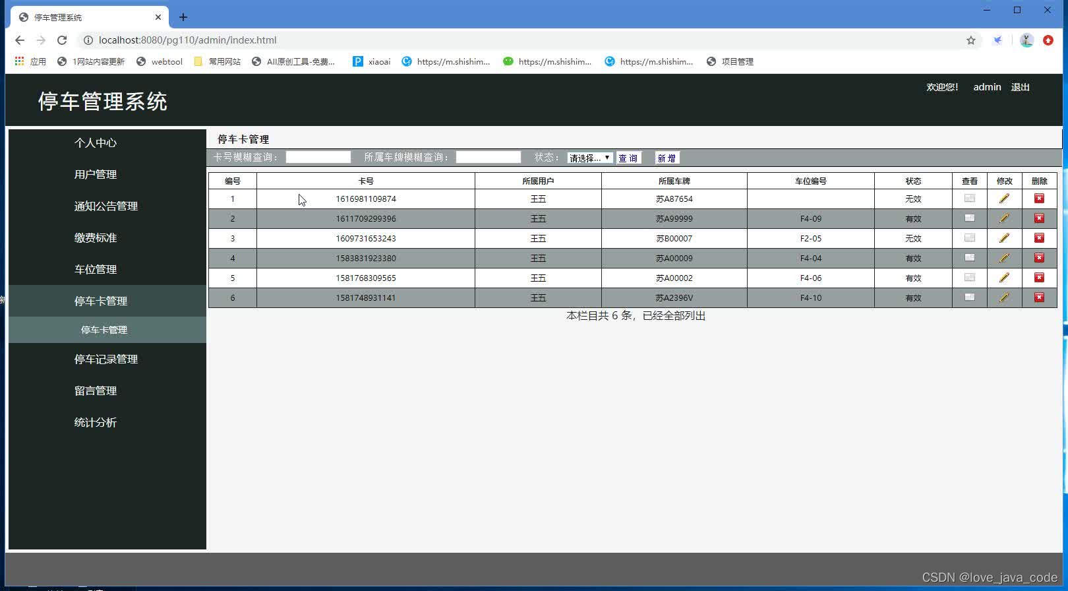Delete card 1616981109874 red icon
This screenshot has width=1068, height=591.
click(1039, 199)
